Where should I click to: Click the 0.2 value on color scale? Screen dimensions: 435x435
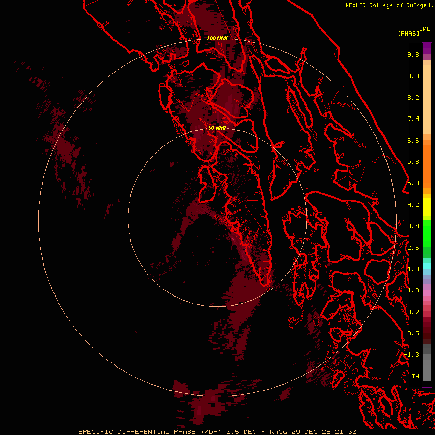[413, 312]
